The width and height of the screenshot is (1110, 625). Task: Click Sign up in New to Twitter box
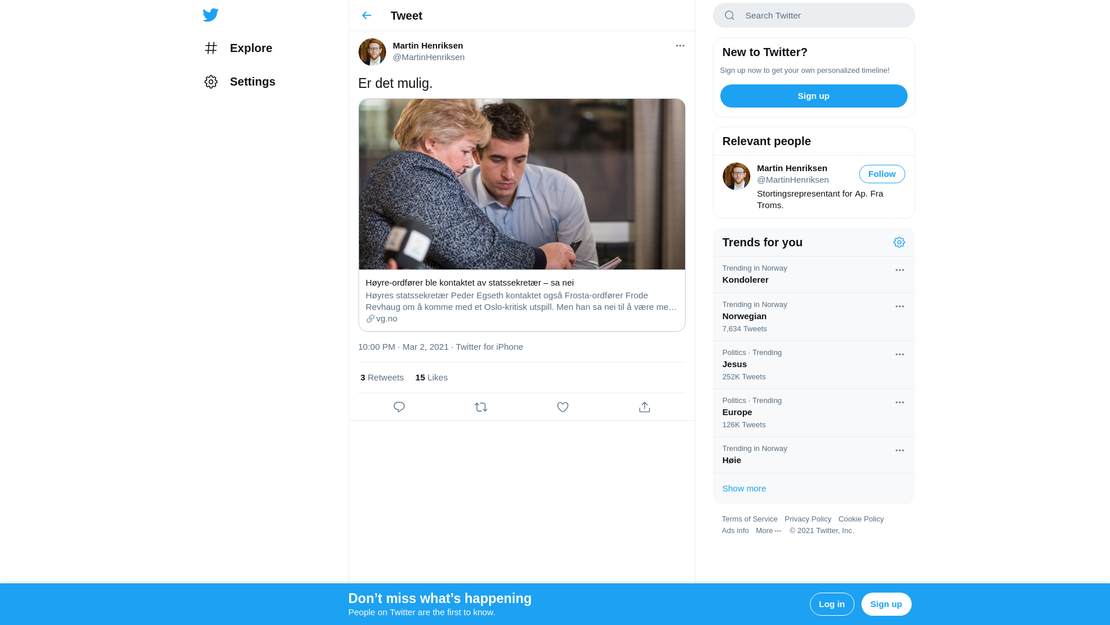813,96
